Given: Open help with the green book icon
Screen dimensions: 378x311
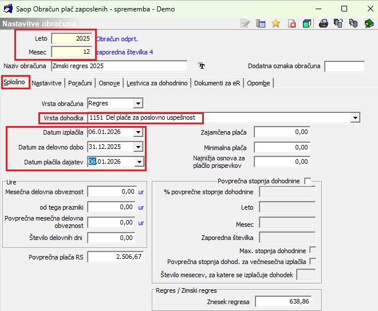Looking at the screenshot, I should pyautogui.click(x=369, y=23).
